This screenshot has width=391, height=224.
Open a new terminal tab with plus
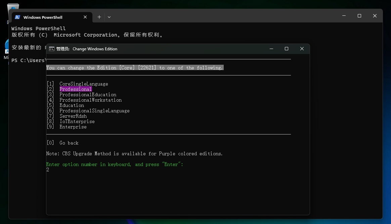click(x=99, y=17)
